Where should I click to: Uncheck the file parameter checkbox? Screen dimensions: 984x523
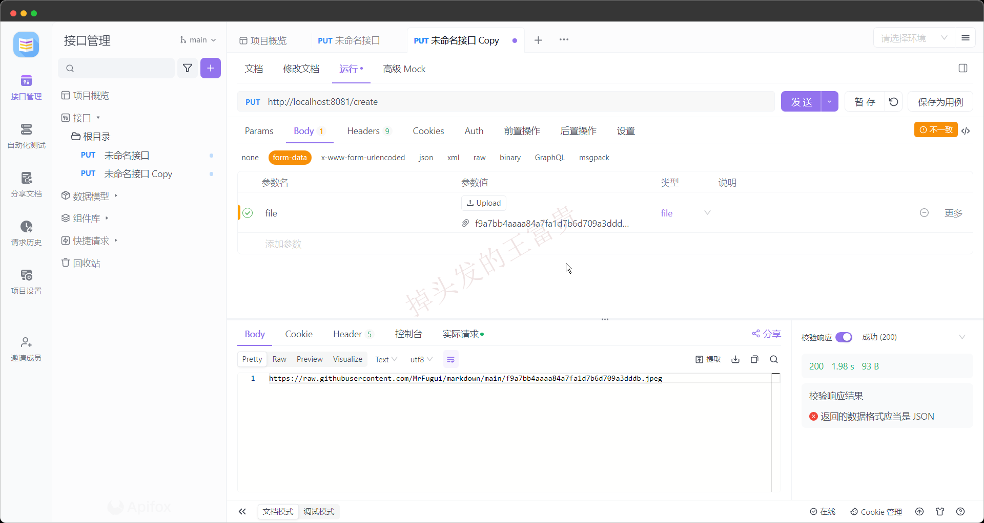pyautogui.click(x=248, y=213)
